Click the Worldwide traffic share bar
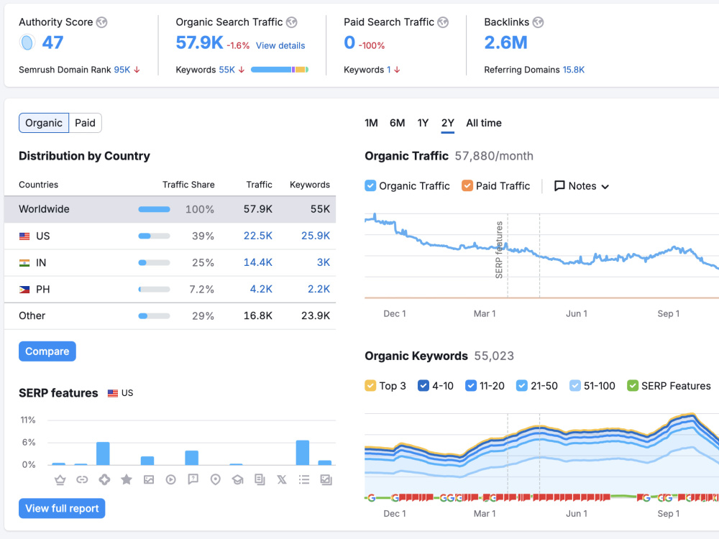 (154, 209)
